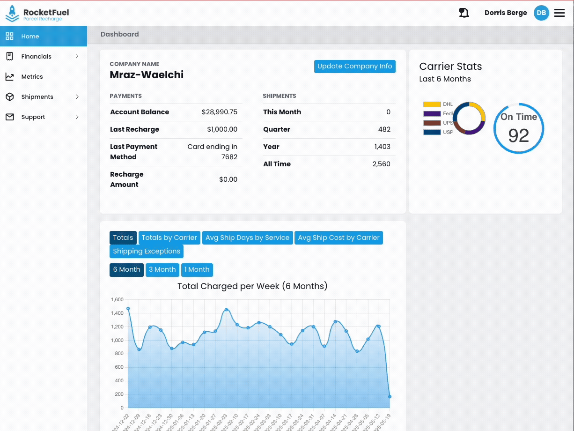Click the Shipments box icon
The width and height of the screenshot is (574, 431).
(9, 97)
